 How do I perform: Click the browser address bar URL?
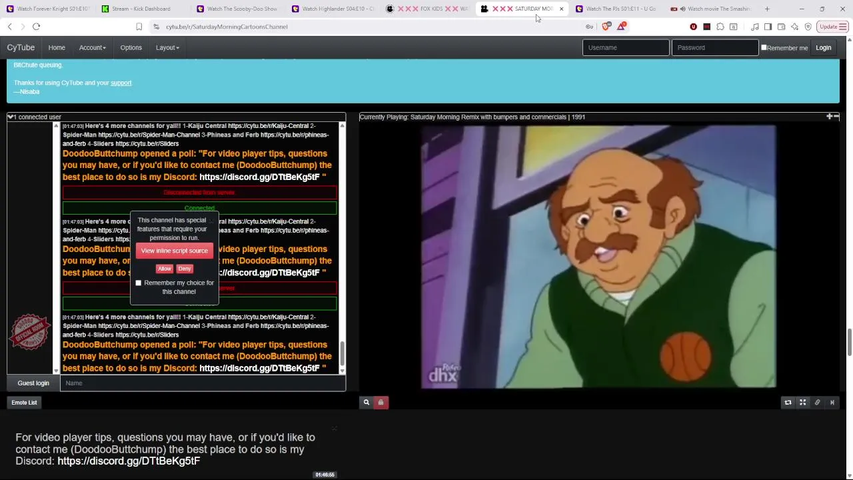point(227,27)
